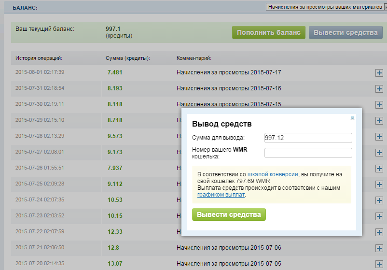Open the Начисления за просмотры filter dropdown
This screenshot has width=387, height=270.
point(326,7)
